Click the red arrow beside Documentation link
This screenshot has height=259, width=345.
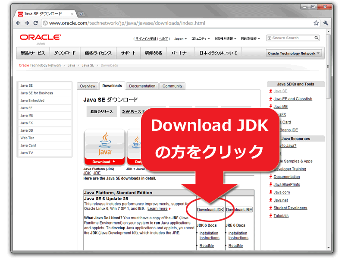(x=271, y=177)
